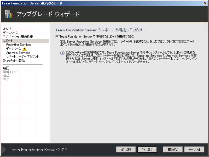Click the warning icon next to データベース
This screenshot has height=157, width=209.
24,49
